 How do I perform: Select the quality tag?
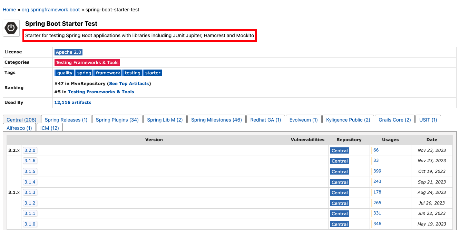(65, 73)
